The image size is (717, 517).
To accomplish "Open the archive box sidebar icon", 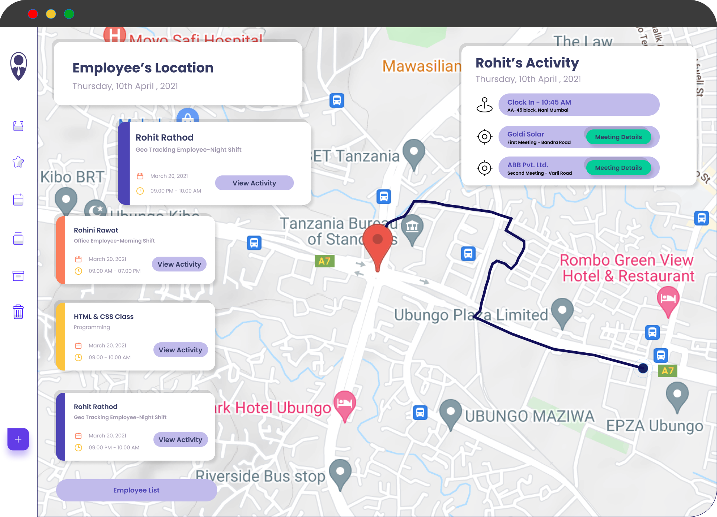I will click(x=18, y=276).
